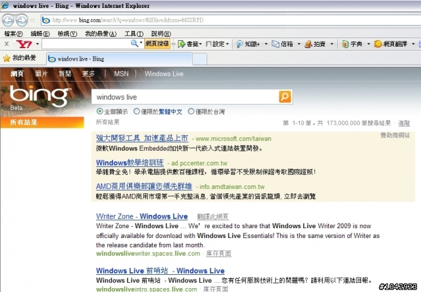The width and height of the screenshot is (421, 292).
Task: Click into the Yahoo toolbar search box
Action: point(86,44)
